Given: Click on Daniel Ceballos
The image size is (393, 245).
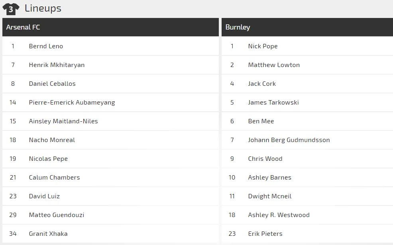Looking at the screenshot, I should pyautogui.click(x=52, y=84).
